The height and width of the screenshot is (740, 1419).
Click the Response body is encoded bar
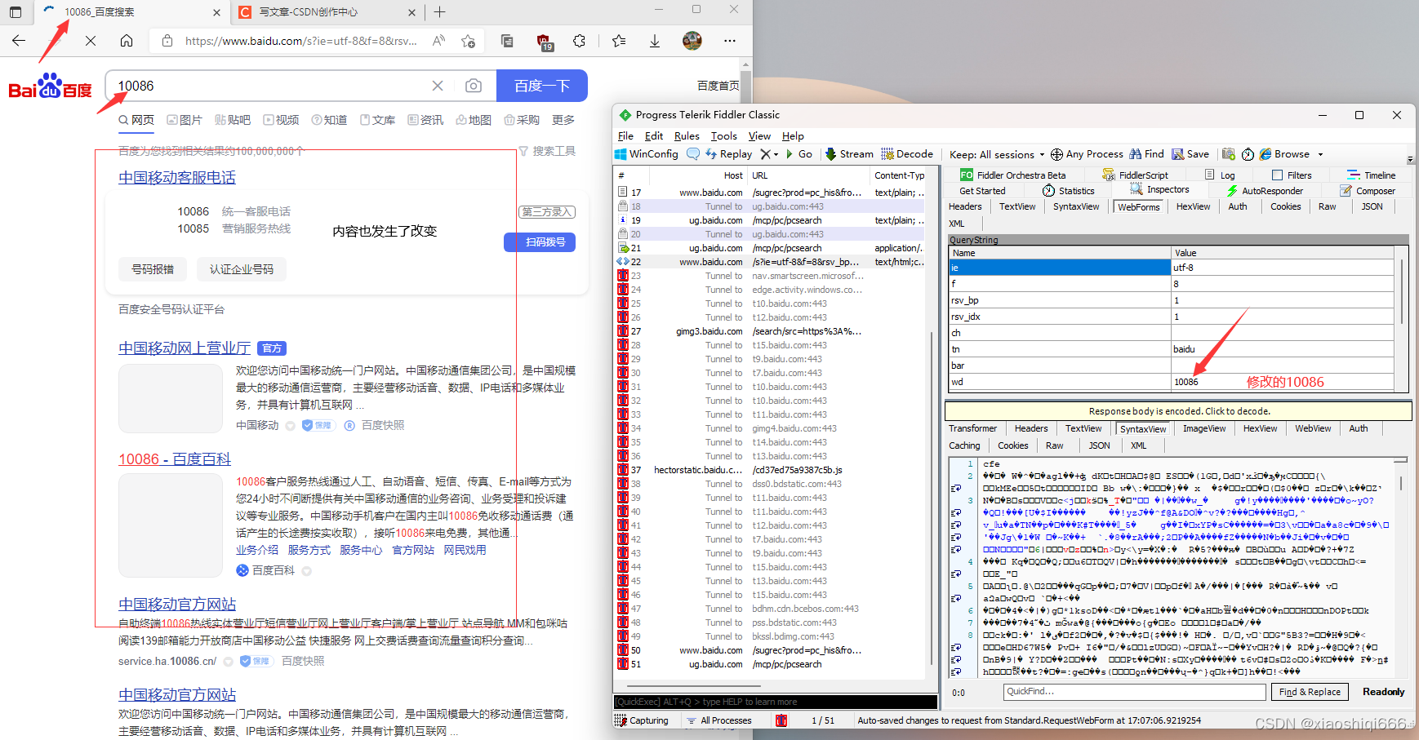[1179, 411]
